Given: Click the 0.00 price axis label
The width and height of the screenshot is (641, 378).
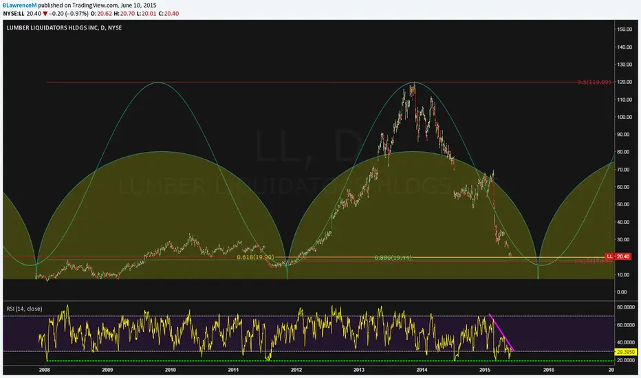Looking at the screenshot, I should [622, 292].
